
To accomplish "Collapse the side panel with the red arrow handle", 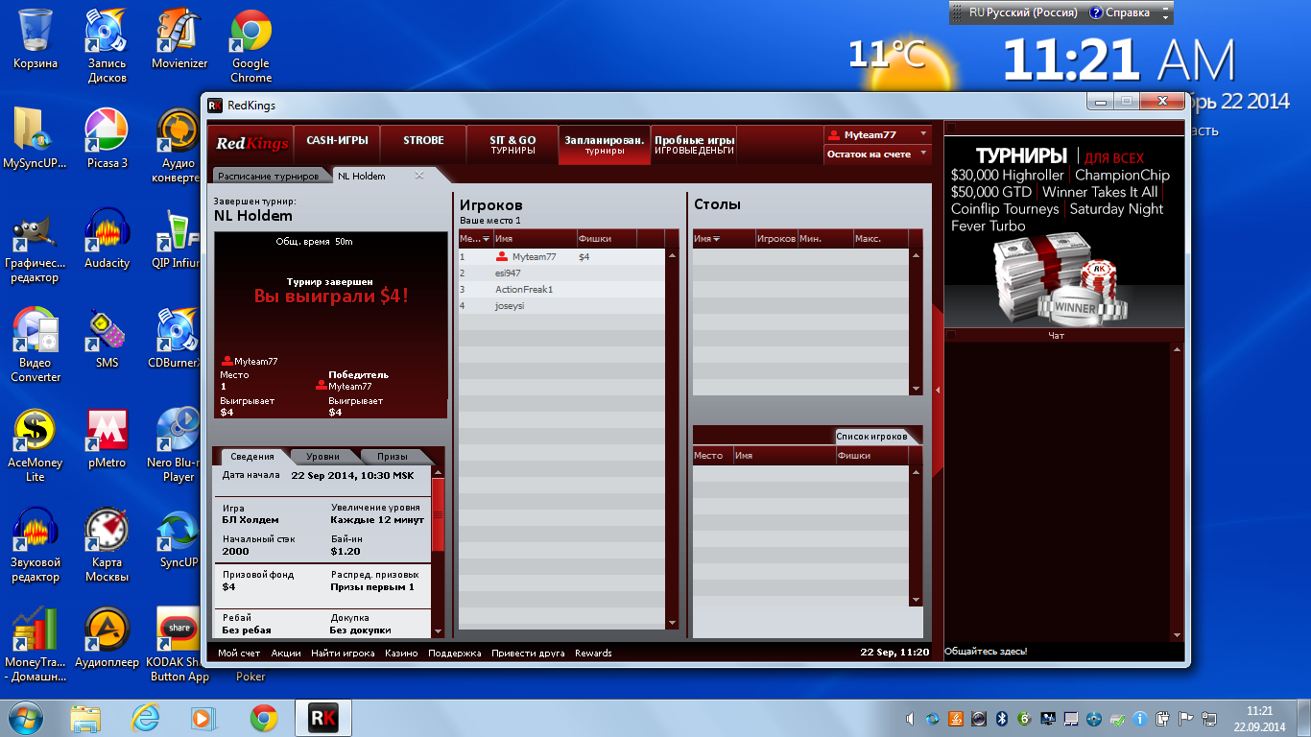I will [938, 390].
